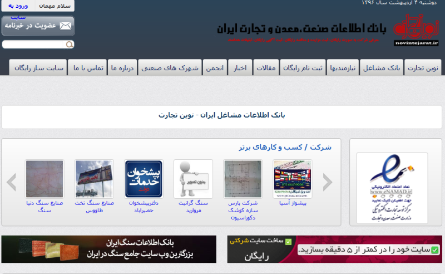This screenshot has height=274, width=445.
Task: Click the سنگ گرانیت مروارید link
Action: [x=193, y=207]
